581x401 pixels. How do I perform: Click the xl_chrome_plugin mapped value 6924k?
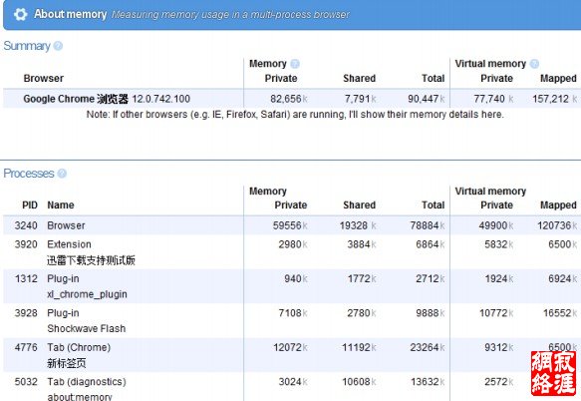[x=562, y=278]
